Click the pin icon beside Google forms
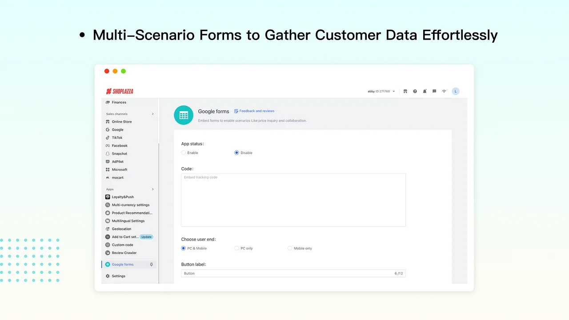The width and height of the screenshot is (569, 320). [151, 264]
